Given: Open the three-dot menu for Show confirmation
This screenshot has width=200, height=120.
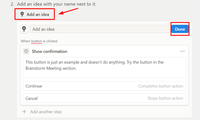Looking at the screenshot, I should click(183, 51).
